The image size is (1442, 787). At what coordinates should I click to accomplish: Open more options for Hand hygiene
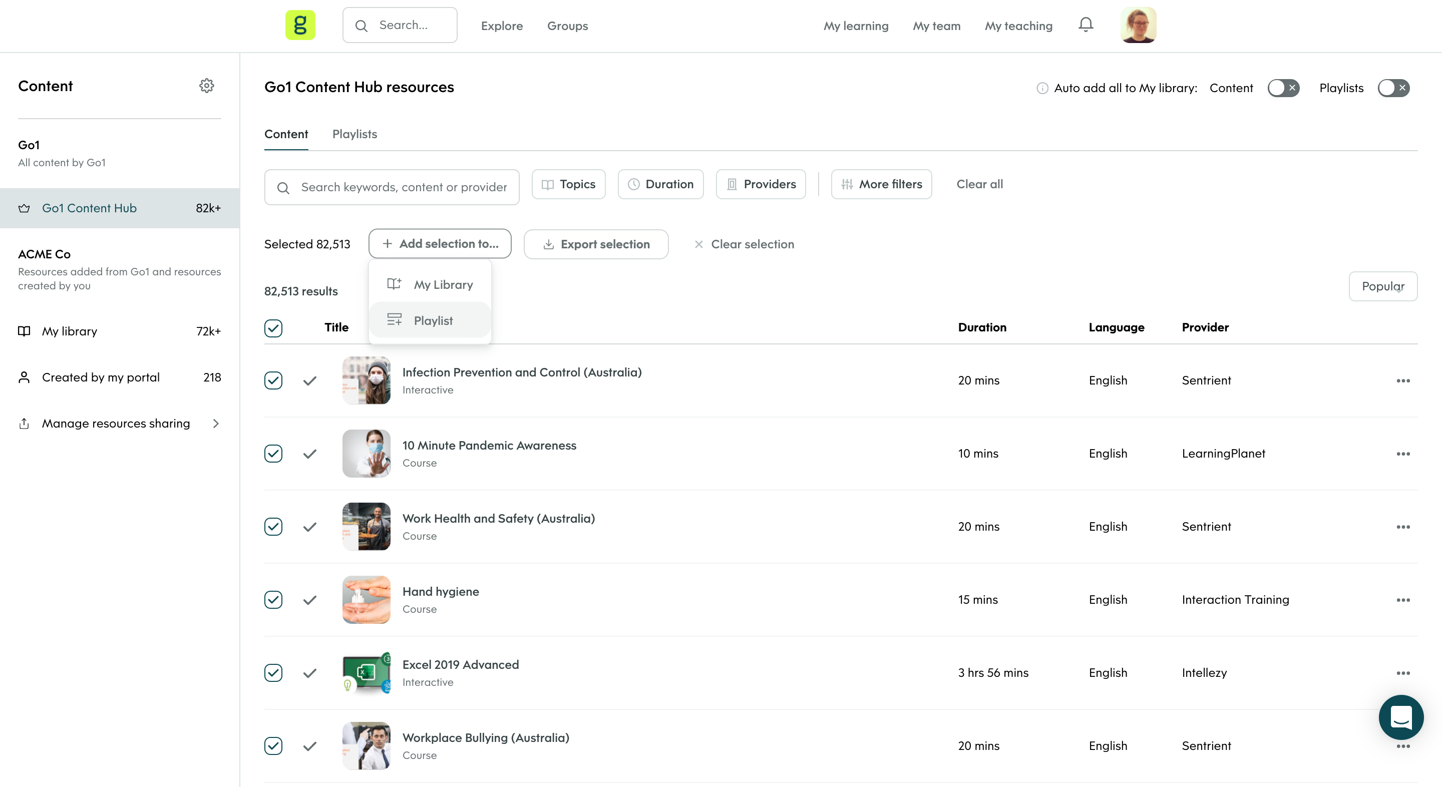pyautogui.click(x=1403, y=600)
